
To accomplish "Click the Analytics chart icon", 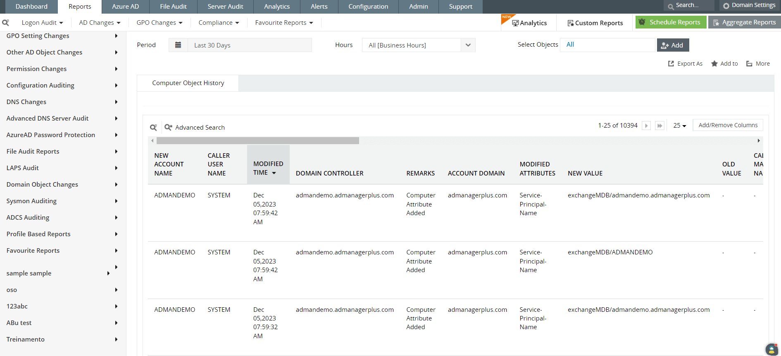I will (x=515, y=23).
